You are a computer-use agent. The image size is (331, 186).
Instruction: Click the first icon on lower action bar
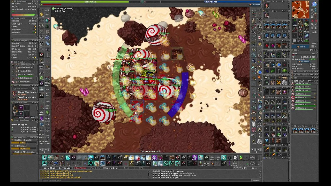(44, 163)
